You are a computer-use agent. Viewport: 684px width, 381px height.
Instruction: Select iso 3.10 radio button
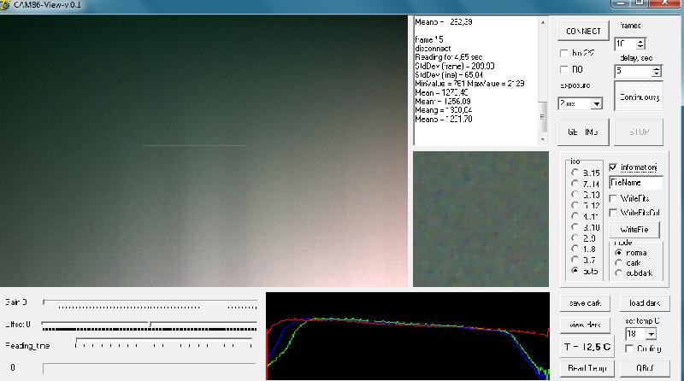[575, 227]
